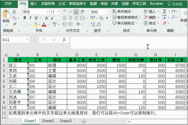Toggle Wrap Text ab icon
Viewport: 188px width, 125px height.
click(x=82, y=12)
